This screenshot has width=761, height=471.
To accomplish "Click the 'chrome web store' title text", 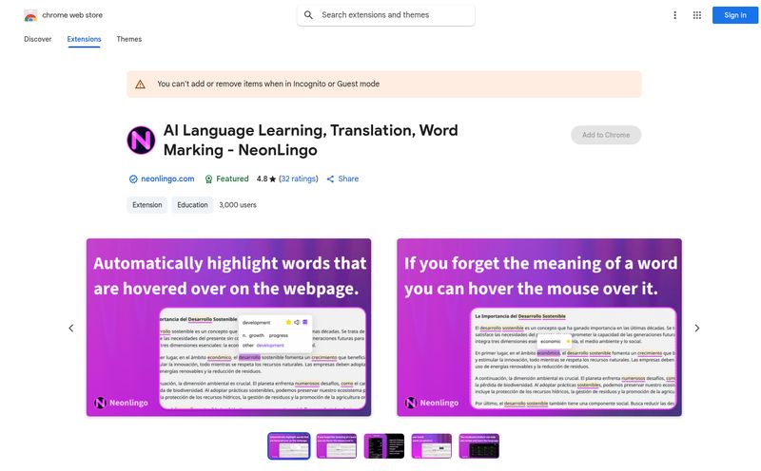I will coord(72,15).
